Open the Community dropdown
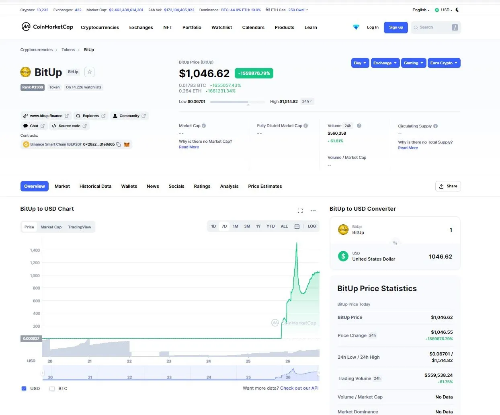Image resolution: width=500 pixels, height=415 pixels. [129, 116]
